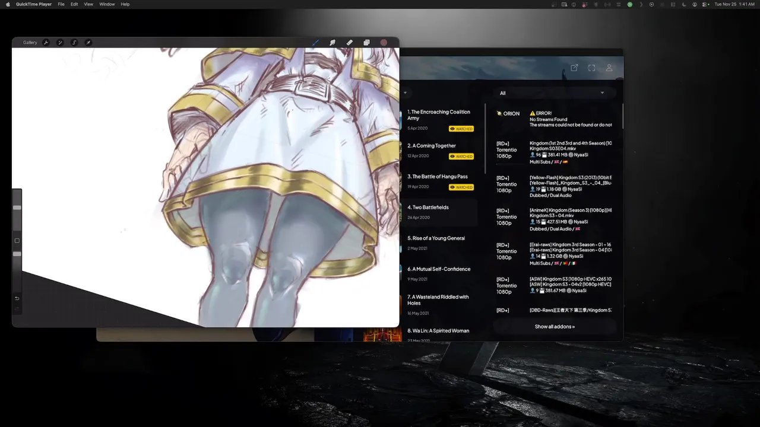Image resolution: width=760 pixels, height=427 pixels.
Task: Open the active color swatch circle
Action: tap(384, 43)
